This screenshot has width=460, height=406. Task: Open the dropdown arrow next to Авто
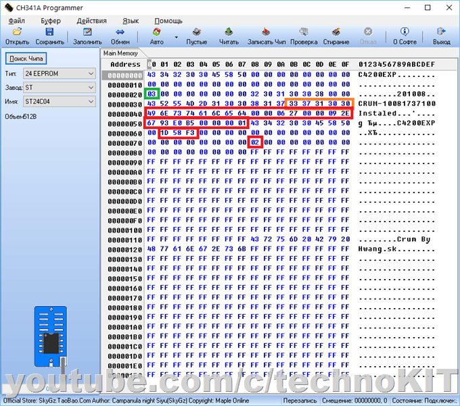coord(176,37)
